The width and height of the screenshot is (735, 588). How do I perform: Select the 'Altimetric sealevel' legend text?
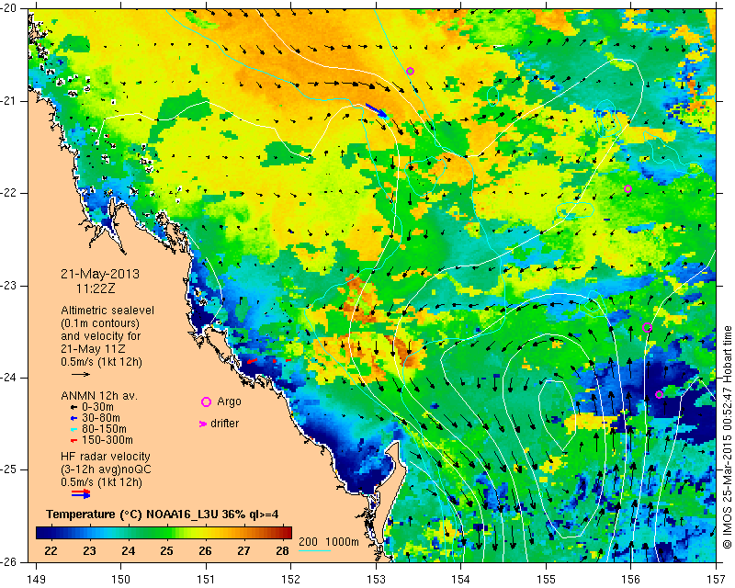(x=107, y=311)
